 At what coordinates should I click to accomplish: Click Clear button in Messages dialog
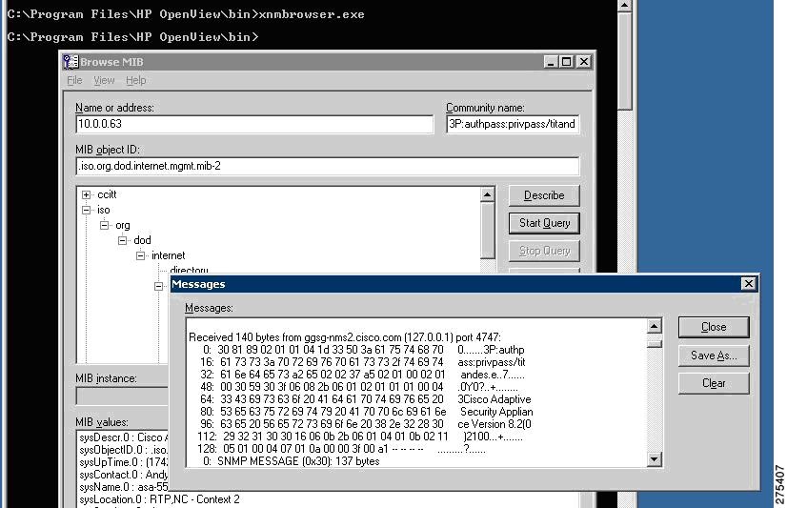point(714,383)
